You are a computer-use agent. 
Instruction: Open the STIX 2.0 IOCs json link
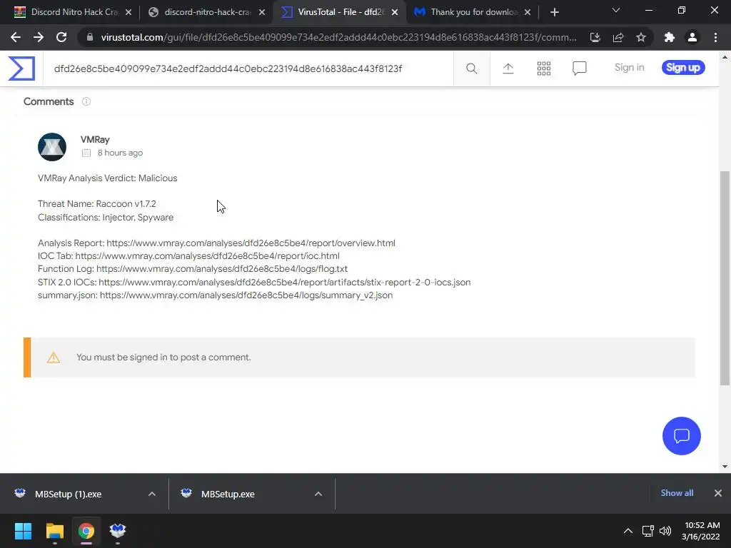point(284,282)
